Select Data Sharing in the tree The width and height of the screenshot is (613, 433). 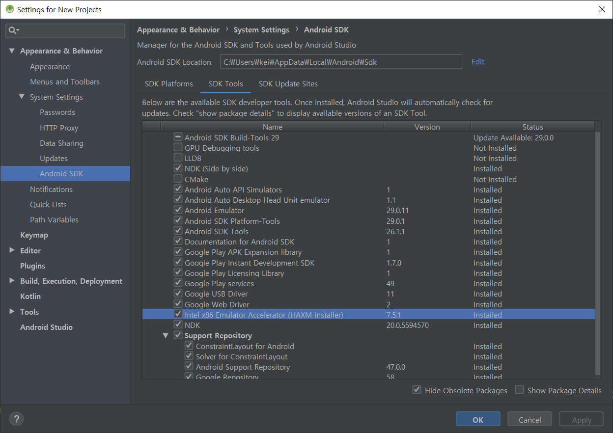click(x=61, y=143)
